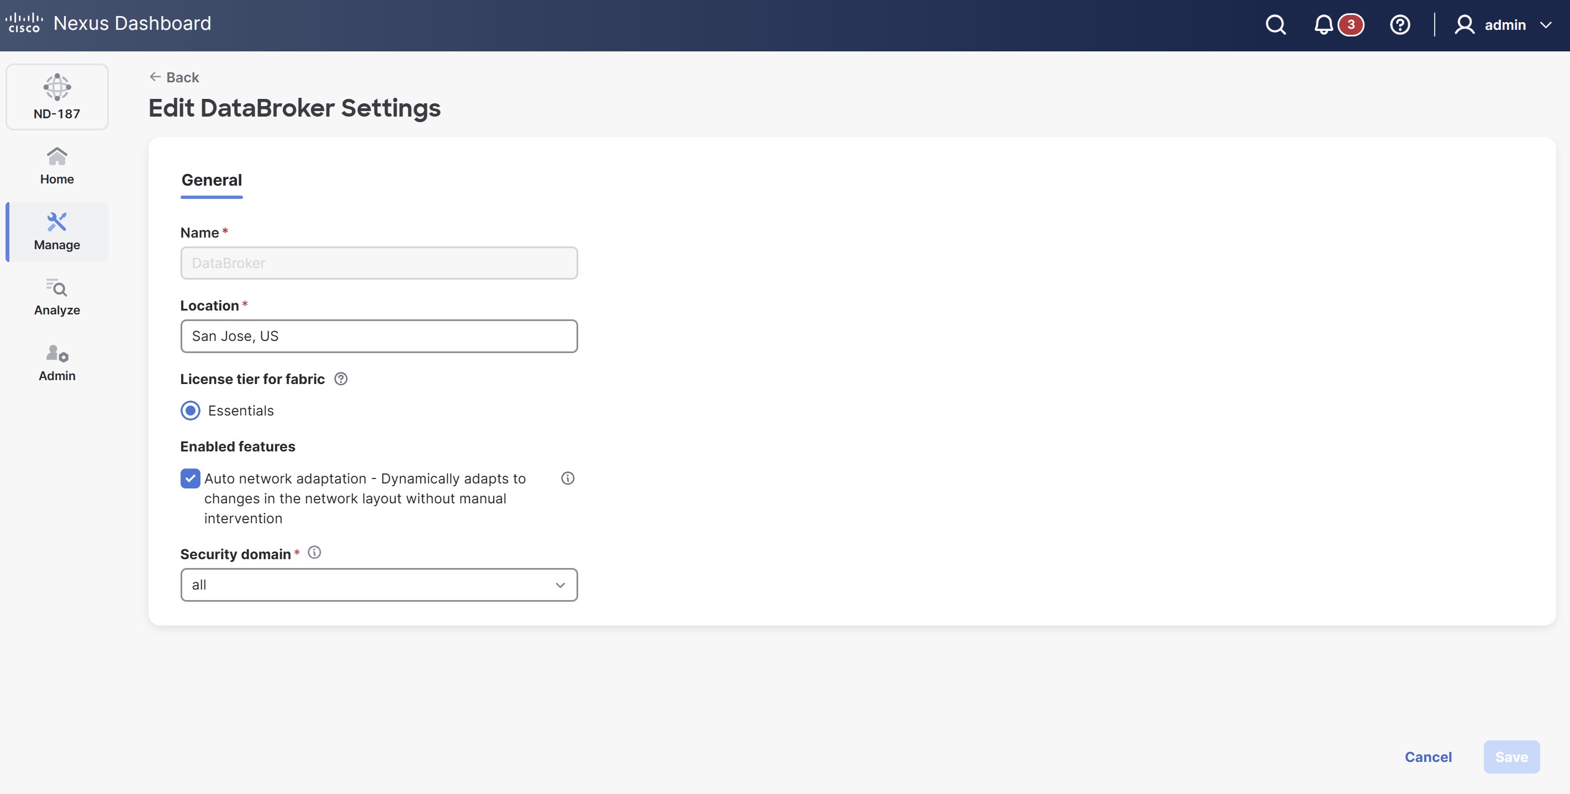
Task: Open the admin user menu
Action: 1503,25
